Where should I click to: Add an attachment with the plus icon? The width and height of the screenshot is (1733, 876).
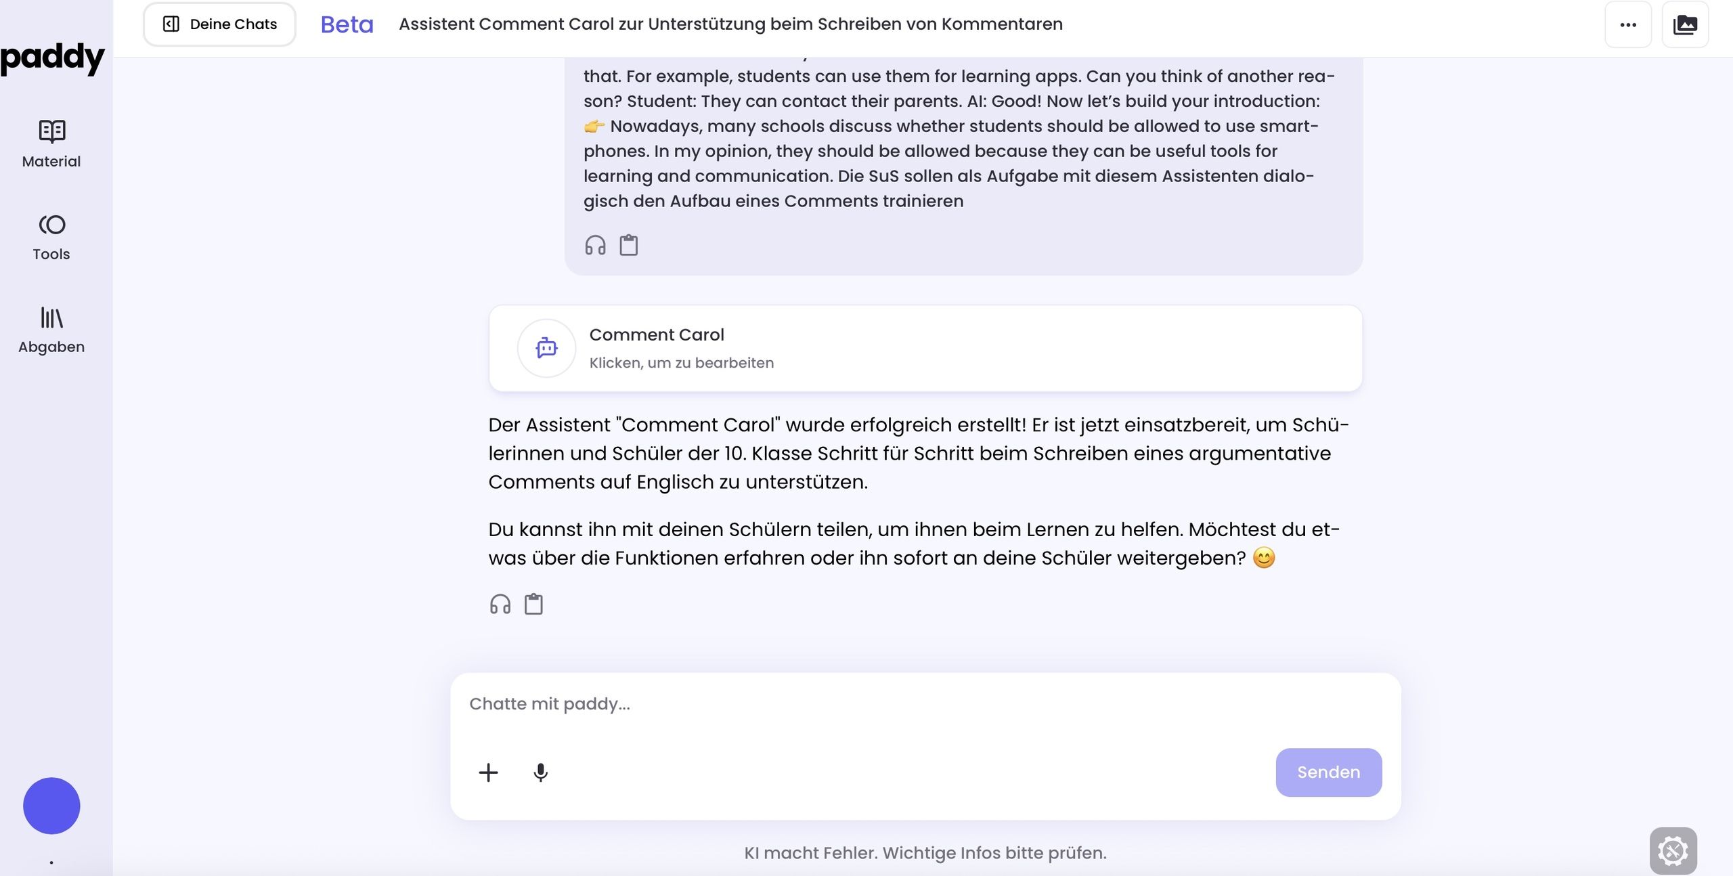tap(488, 772)
